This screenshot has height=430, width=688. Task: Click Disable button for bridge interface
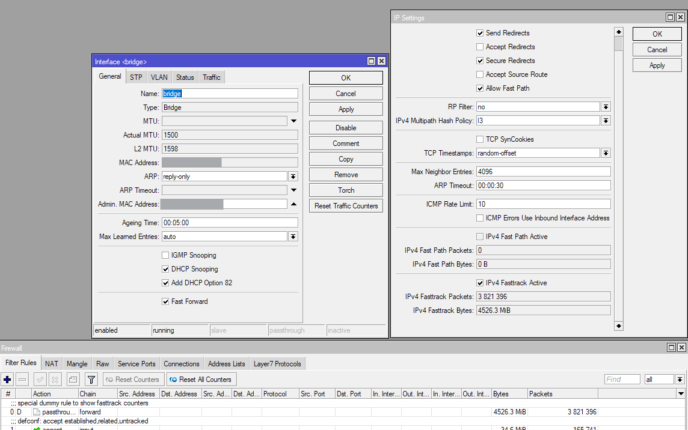[346, 127]
